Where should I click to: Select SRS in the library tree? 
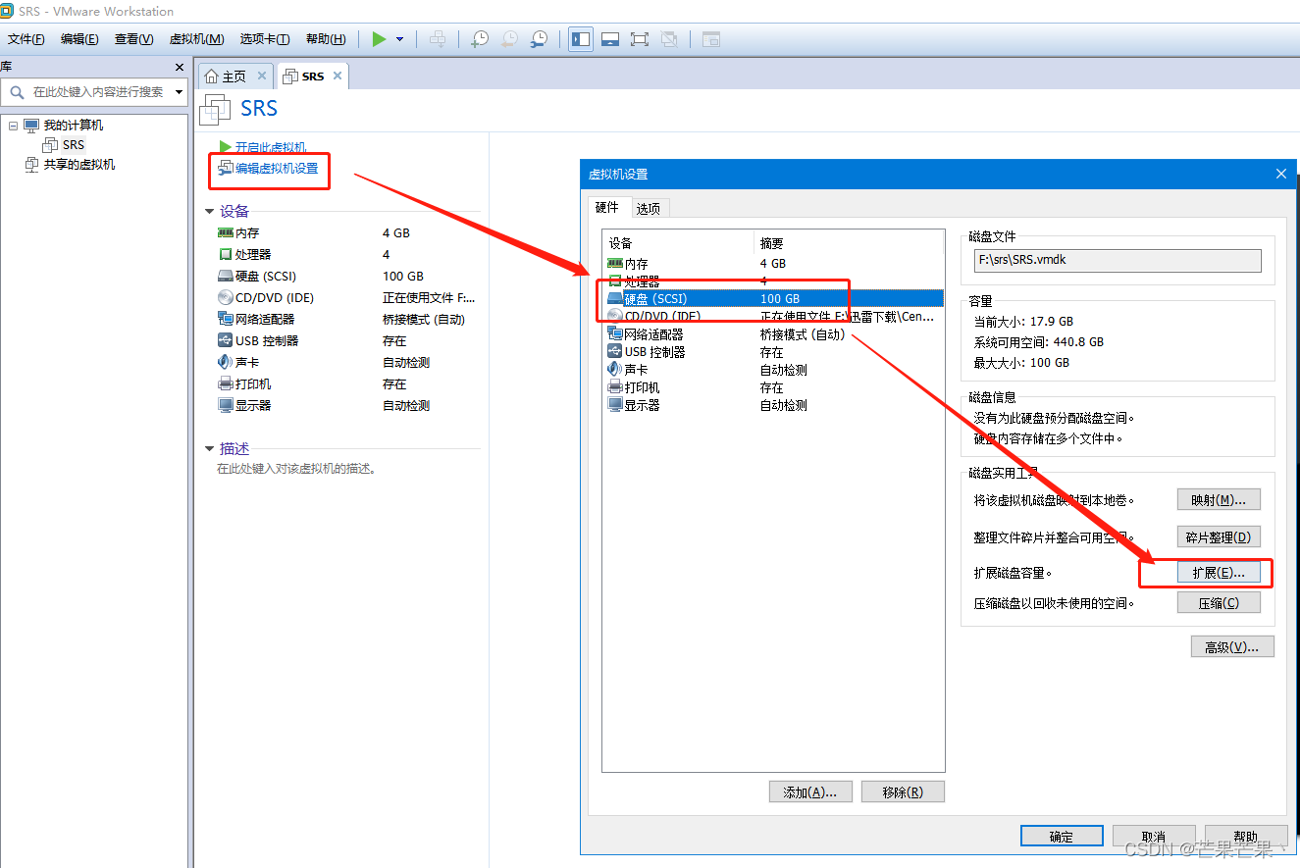click(74, 144)
